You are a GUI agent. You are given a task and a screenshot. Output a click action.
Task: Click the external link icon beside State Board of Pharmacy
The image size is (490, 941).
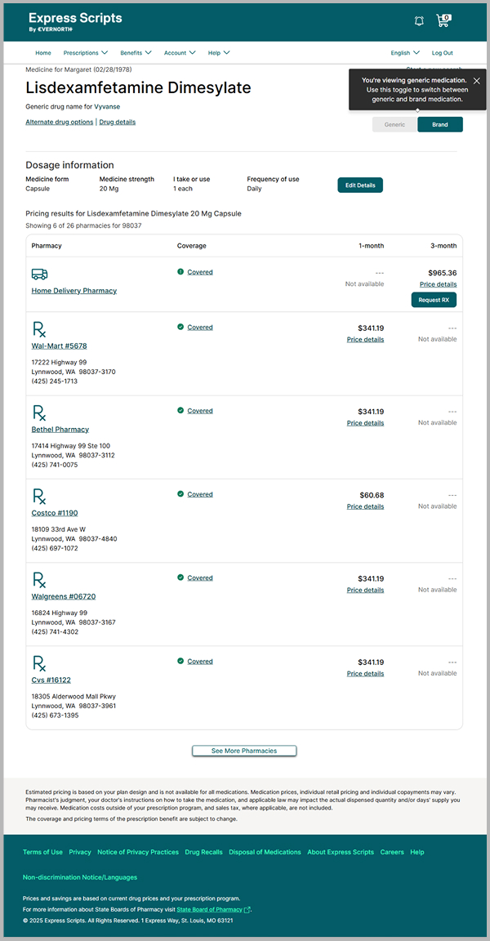(x=247, y=910)
